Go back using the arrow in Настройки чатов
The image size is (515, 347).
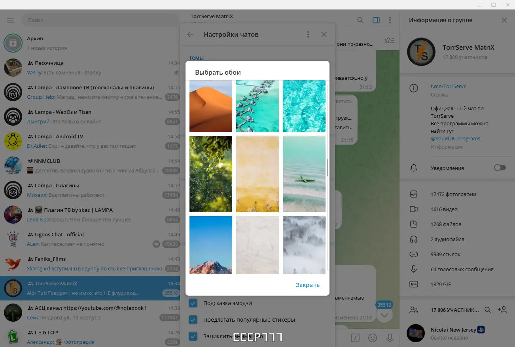[x=190, y=34]
